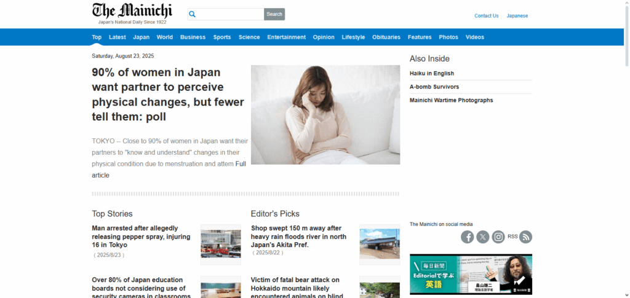Image resolution: width=630 pixels, height=298 pixels.
Task: Go to Entertainment section
Action: (x=287, y=37)
